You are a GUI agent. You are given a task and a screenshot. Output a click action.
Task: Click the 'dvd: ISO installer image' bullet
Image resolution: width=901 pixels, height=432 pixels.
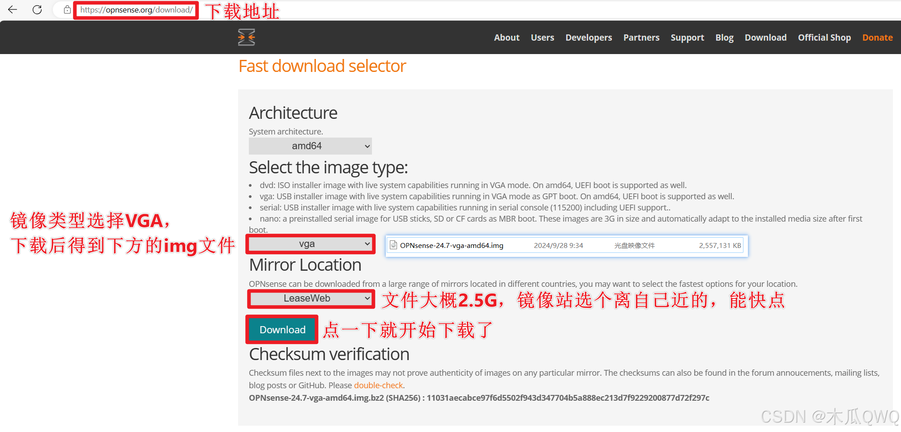click(x=473, y=185)
